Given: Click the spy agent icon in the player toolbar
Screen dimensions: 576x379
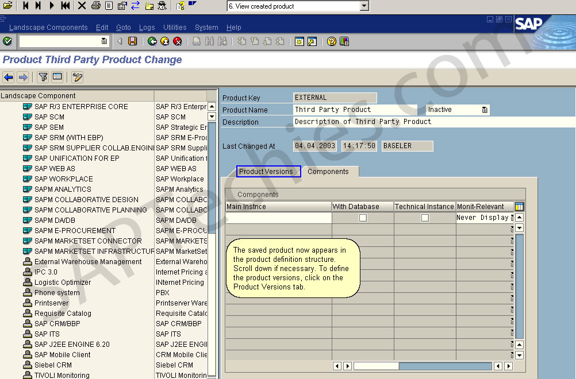Looking at the screenshot, I should 162,6.
